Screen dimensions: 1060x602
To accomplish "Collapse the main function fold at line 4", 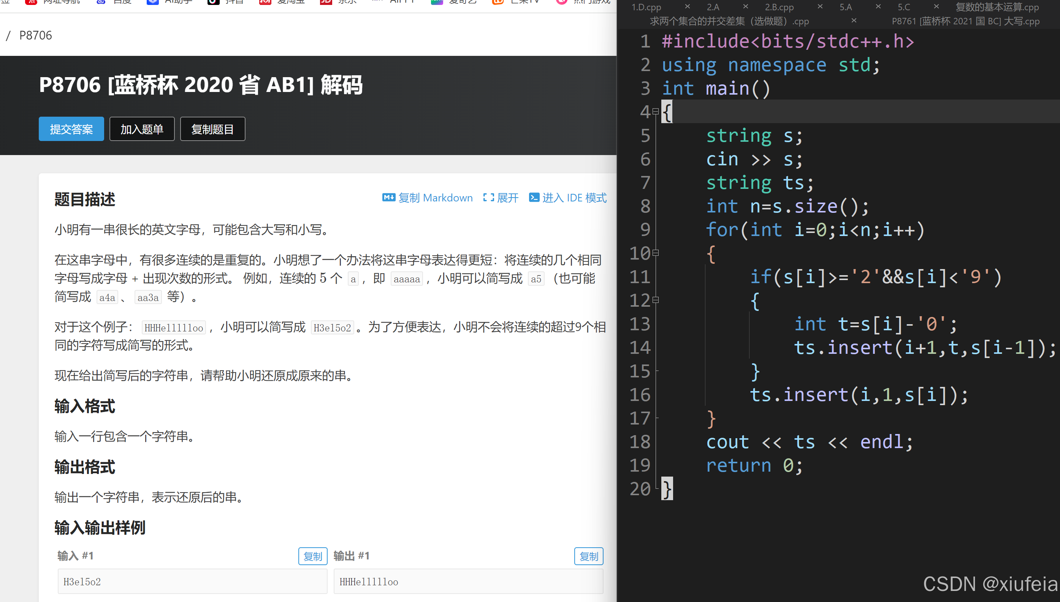I will pos(656,112).
